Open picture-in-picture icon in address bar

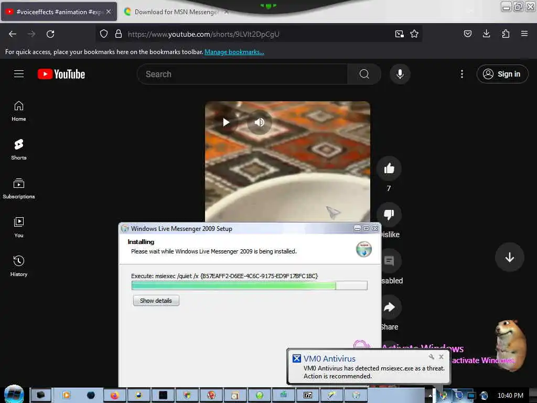pyautogui.click(x=399, y=34)
